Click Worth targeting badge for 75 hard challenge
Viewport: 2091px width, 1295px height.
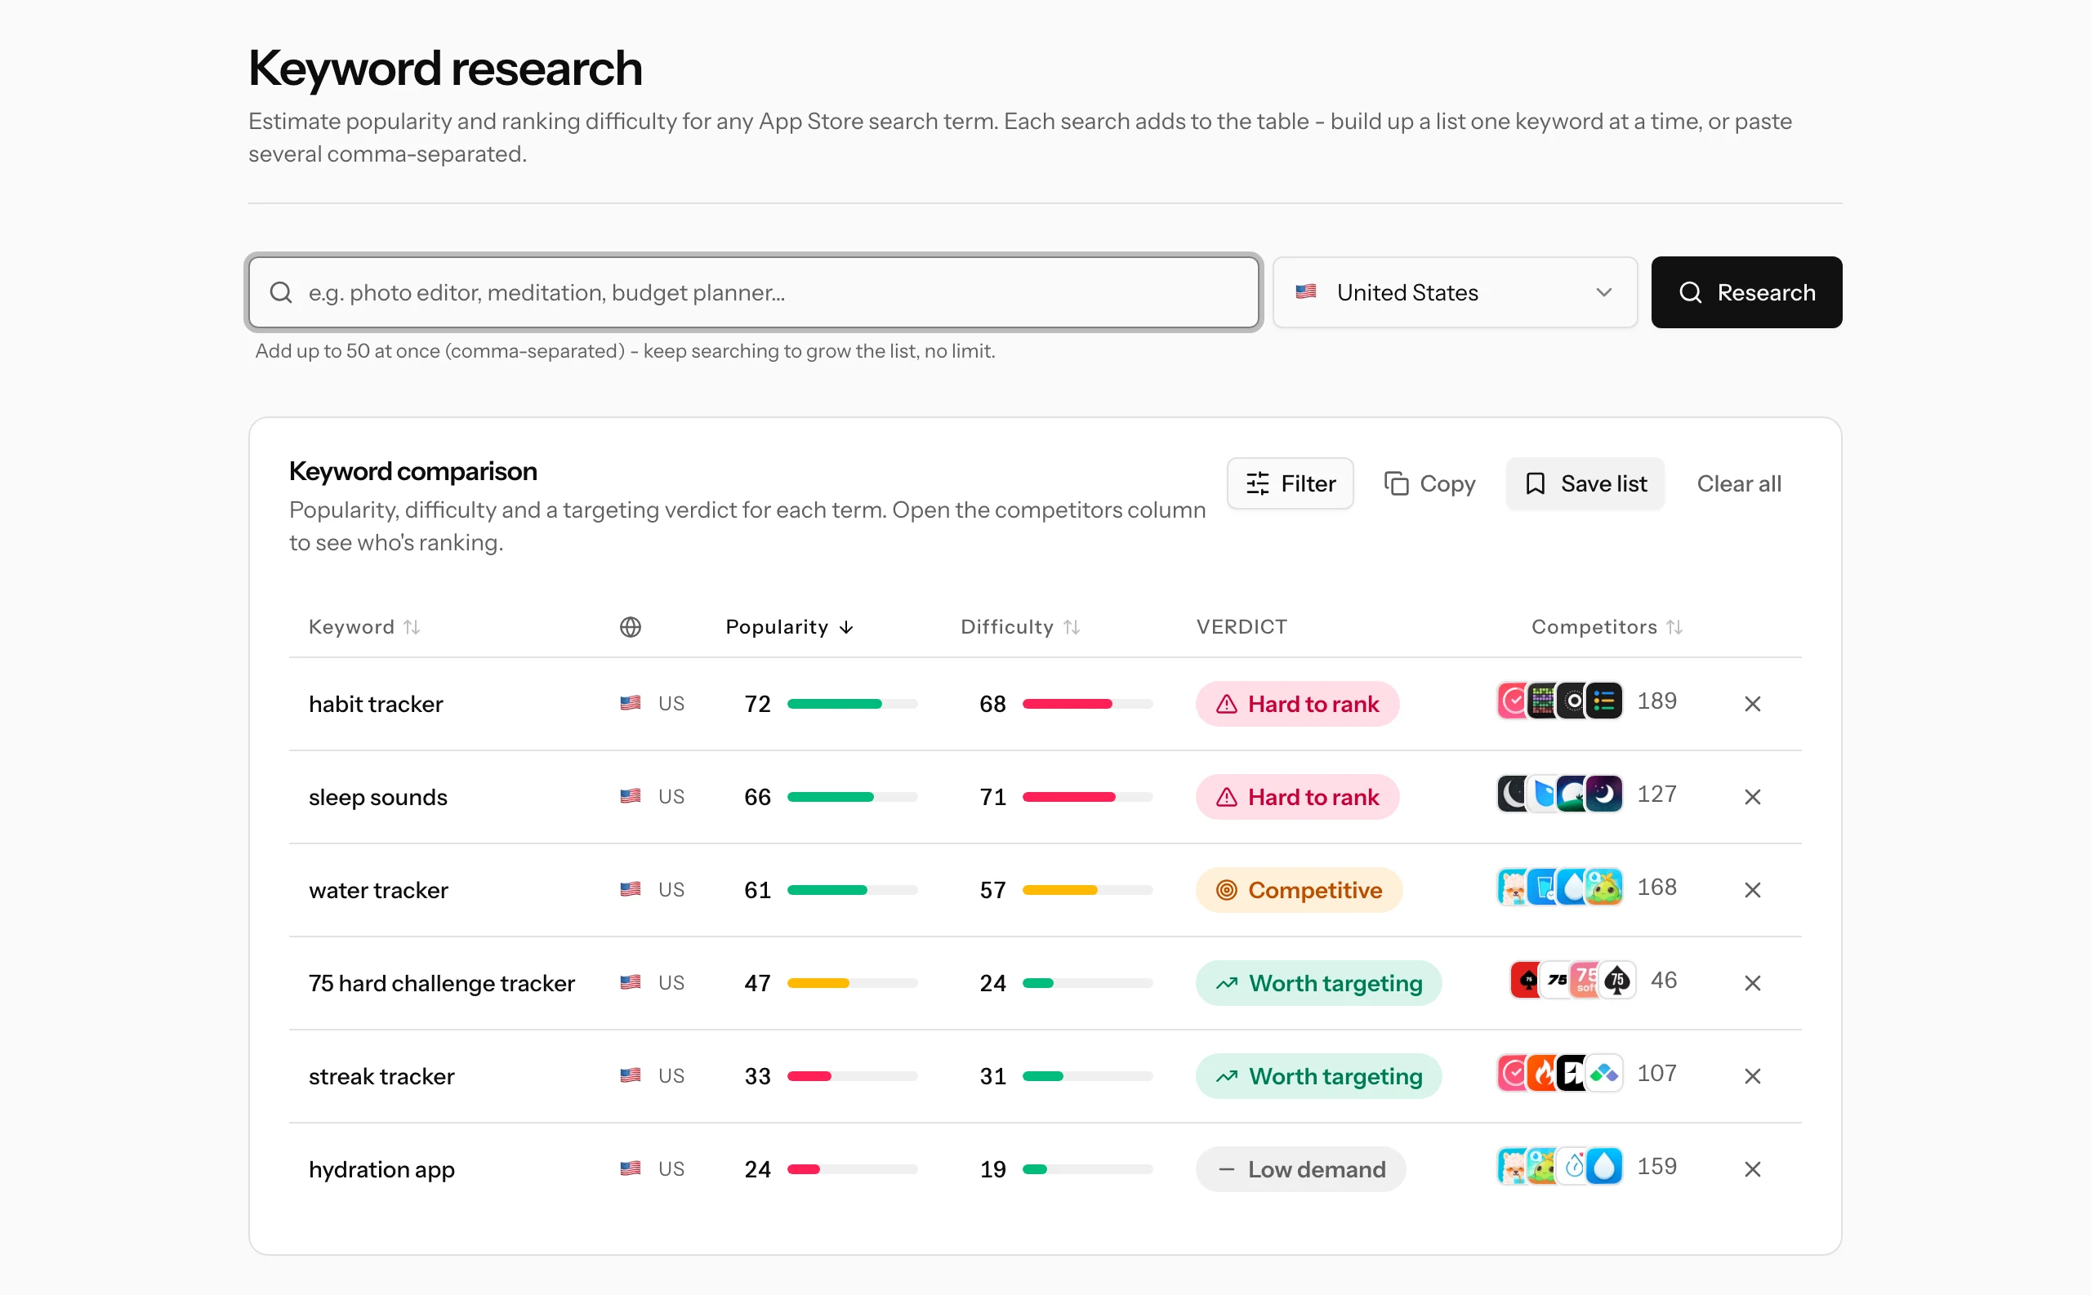point(1318,983)
